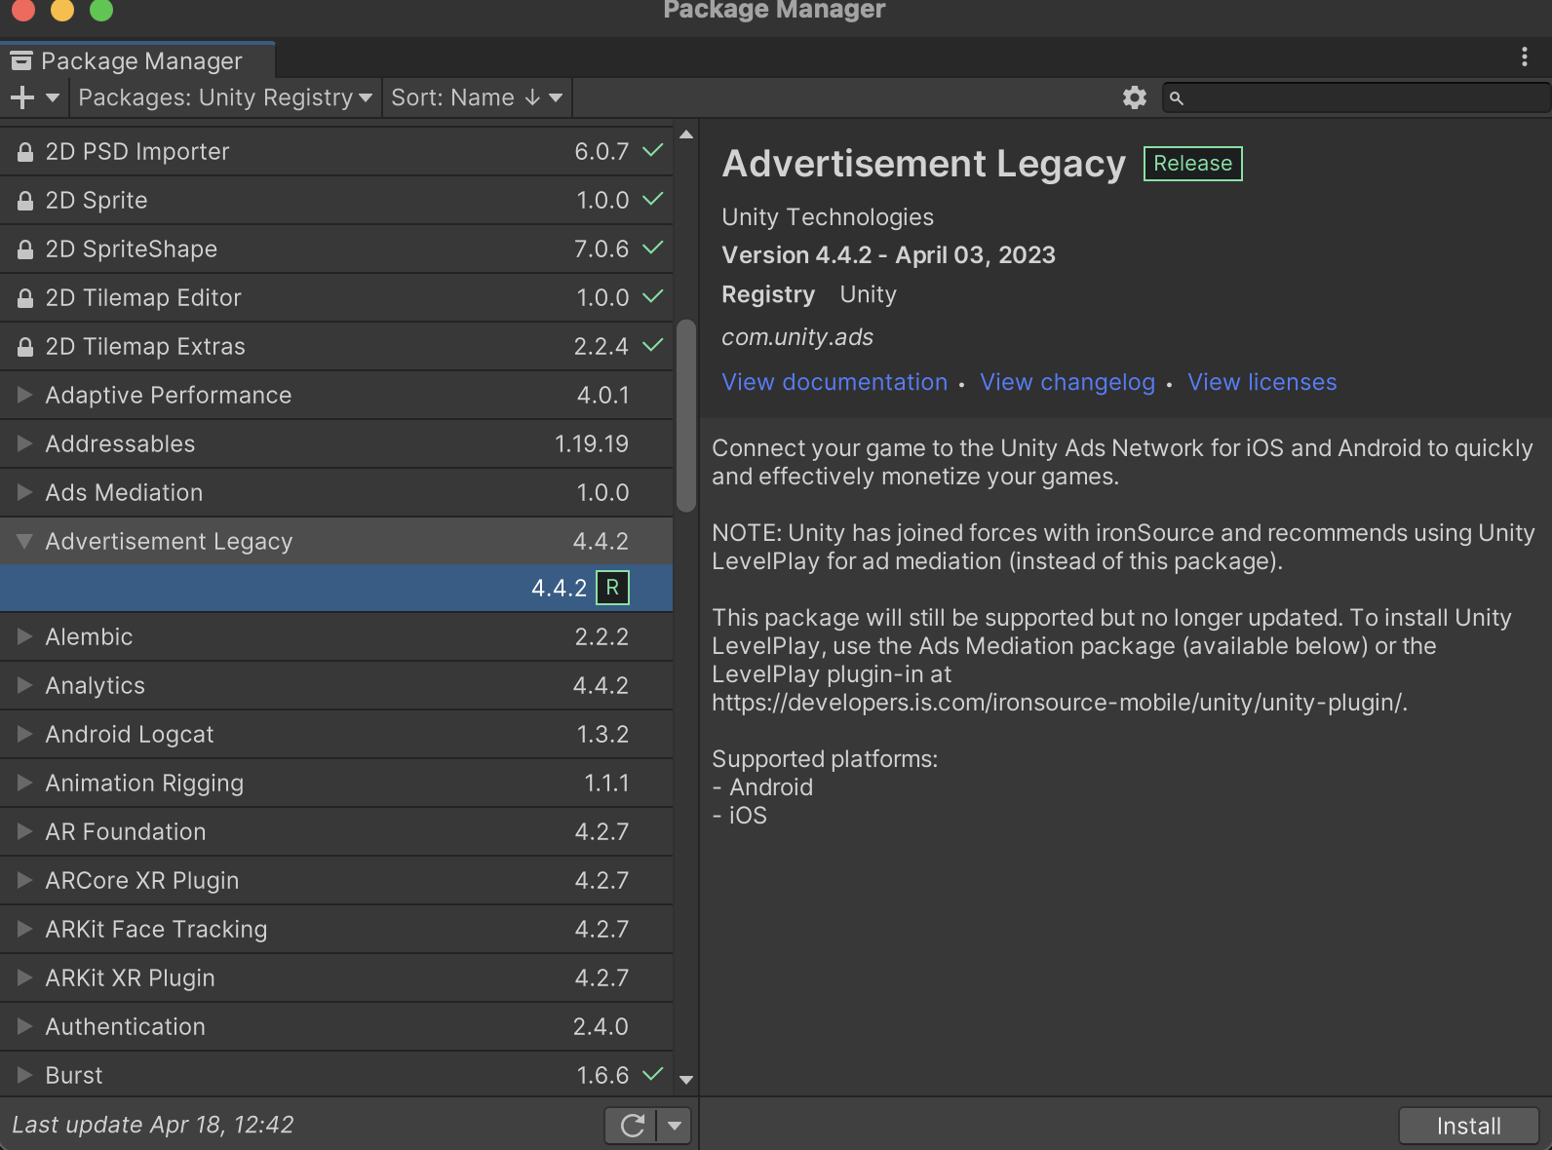The width and height of the screenshot is (1552, 1150).
Task: Expand the Adaptive Performance package
Action: click(x=25, y=395)
